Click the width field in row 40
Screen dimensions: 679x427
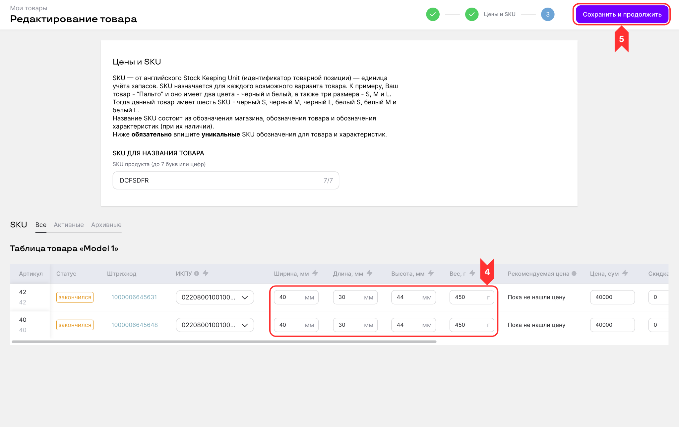pos(296,325)
